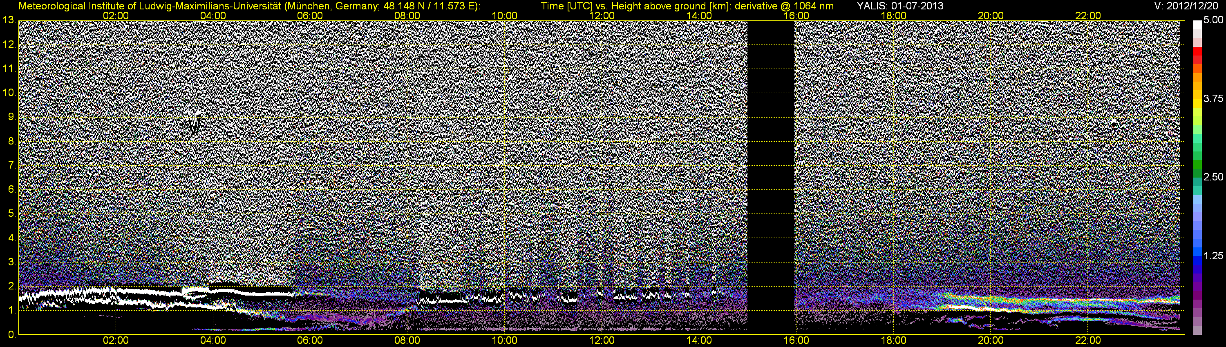Click the small cloud feature near 9 km before 04:00
1226x347 pixels.
193,121
